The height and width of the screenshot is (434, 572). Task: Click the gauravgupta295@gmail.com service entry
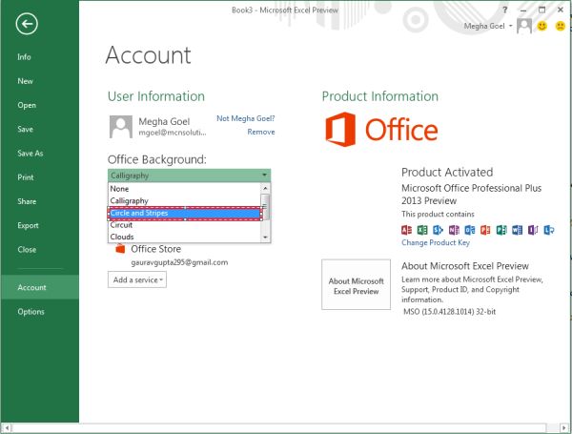[x=179, y=262]
